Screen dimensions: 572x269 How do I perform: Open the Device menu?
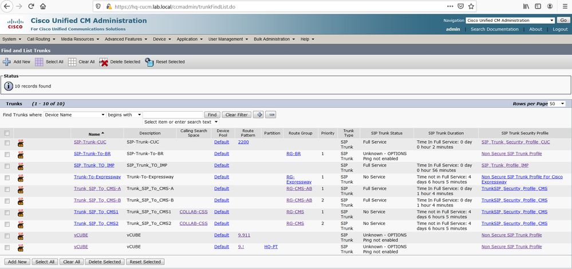pyautogui.click(x=162, y=39)
